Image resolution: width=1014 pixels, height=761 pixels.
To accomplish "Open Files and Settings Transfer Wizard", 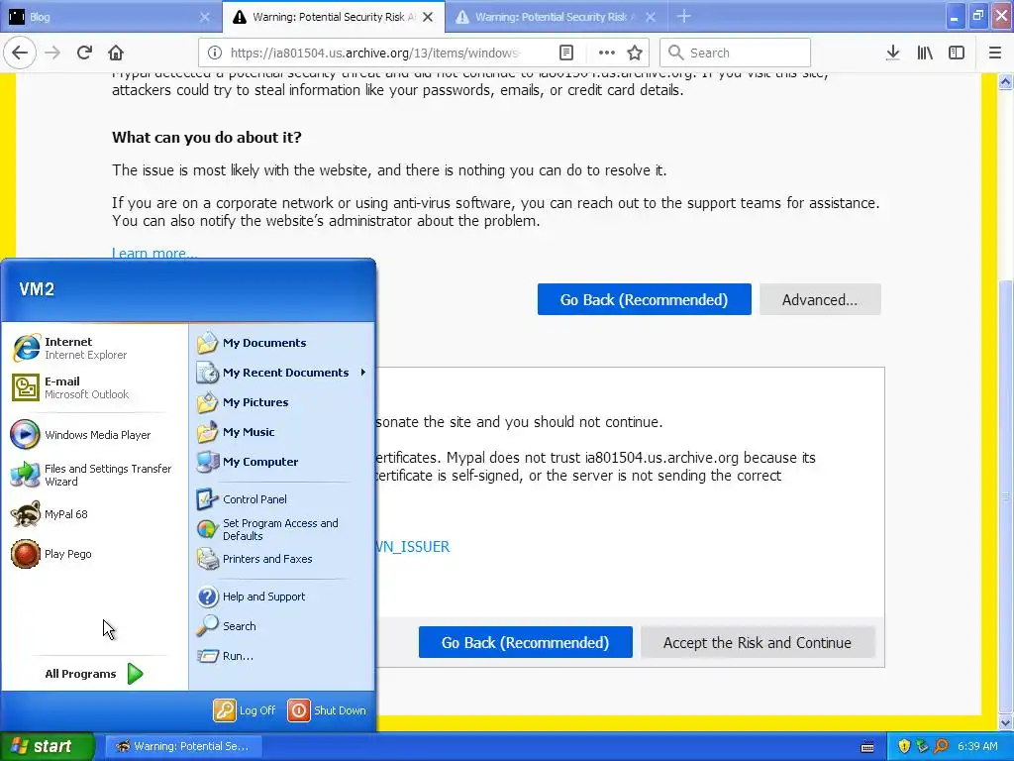I will tap(94, 475).
